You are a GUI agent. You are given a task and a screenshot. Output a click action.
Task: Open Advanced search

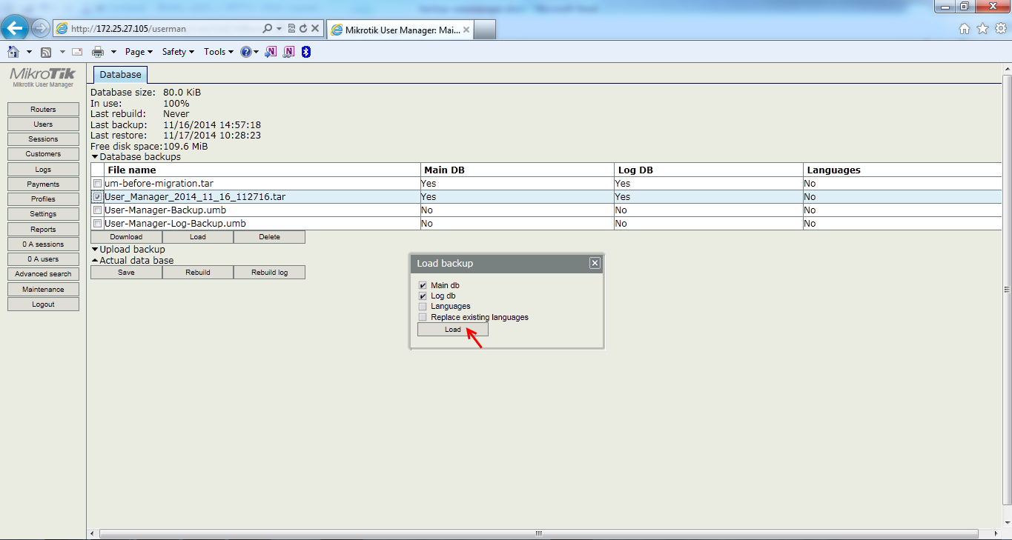[x=43, y=274]
